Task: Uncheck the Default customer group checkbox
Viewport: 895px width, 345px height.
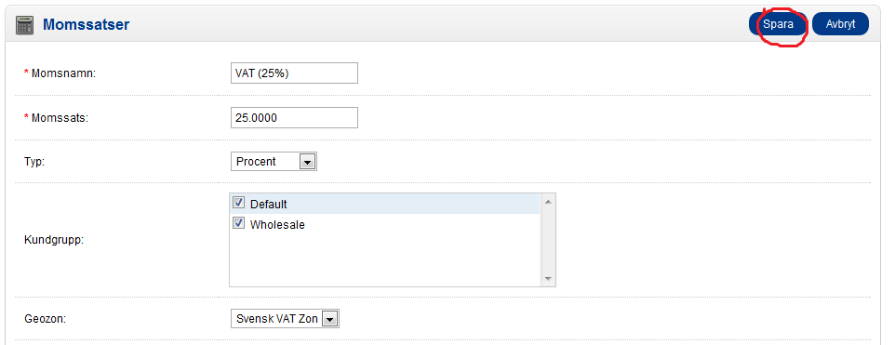Action: pyautogui.click(x=238, y=203)
